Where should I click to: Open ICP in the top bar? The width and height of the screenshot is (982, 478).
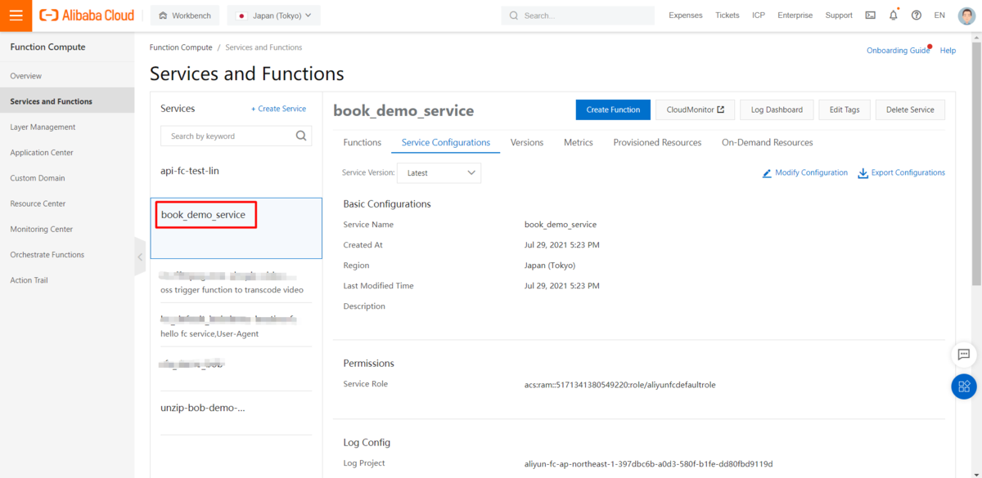[759, 16]
